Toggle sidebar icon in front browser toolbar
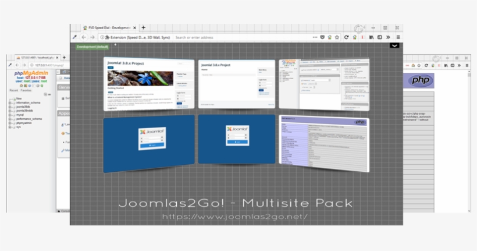The height and width of the screenshot is (251, 477). coord(380,37)
